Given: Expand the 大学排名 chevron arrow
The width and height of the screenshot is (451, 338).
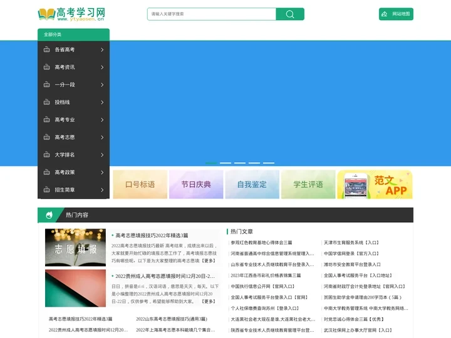Looking at the screenshot, I should pos(102,155).
